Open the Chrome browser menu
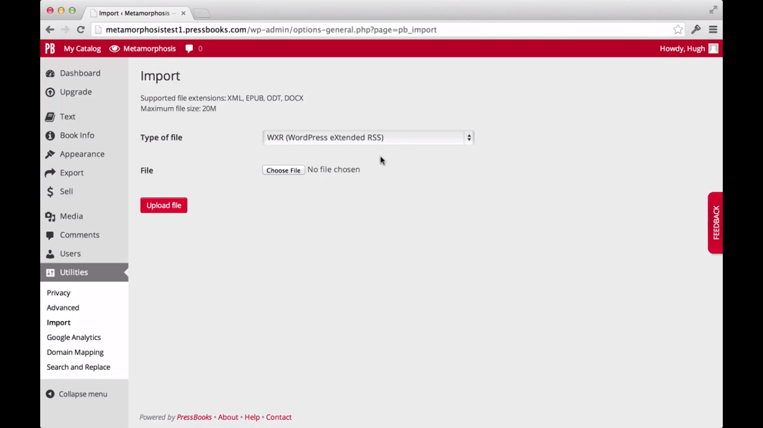Image resolution: width=763 pixels, height=428 pixels. (713, 30)
